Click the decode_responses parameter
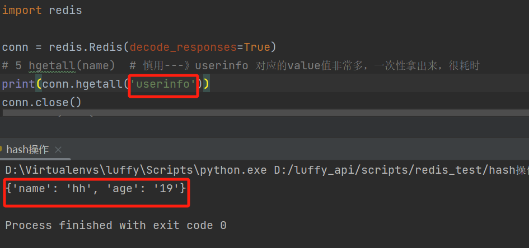 (180, 47)
